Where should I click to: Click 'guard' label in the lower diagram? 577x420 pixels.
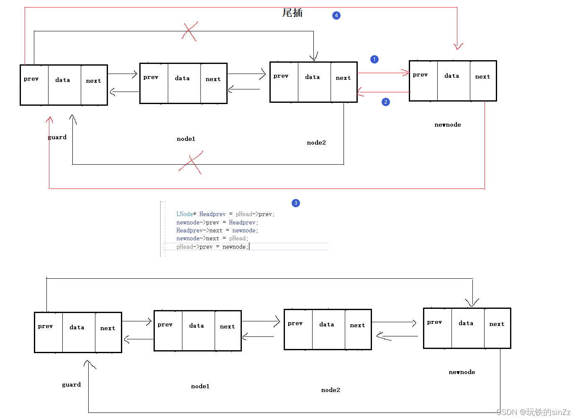click(x=71, y=384)
